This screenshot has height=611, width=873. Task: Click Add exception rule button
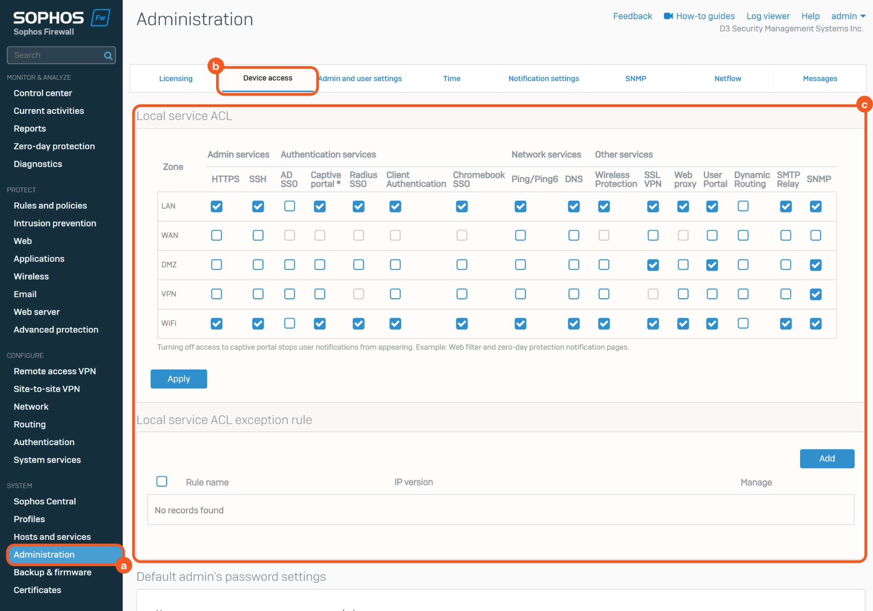tap(827, 459)
